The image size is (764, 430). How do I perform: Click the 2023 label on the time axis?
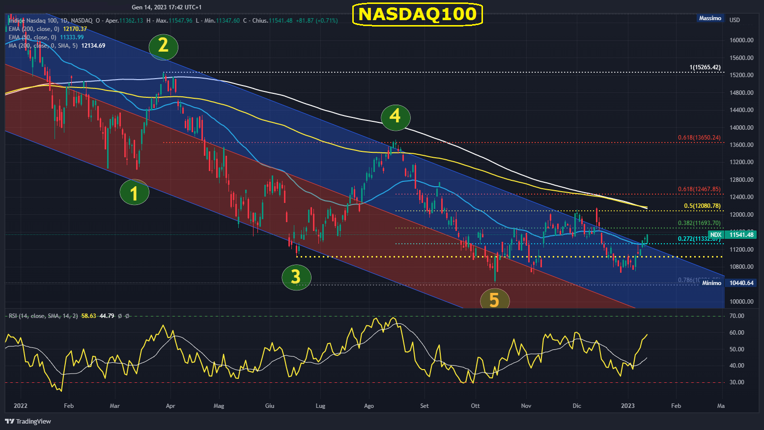pos(628,406)
